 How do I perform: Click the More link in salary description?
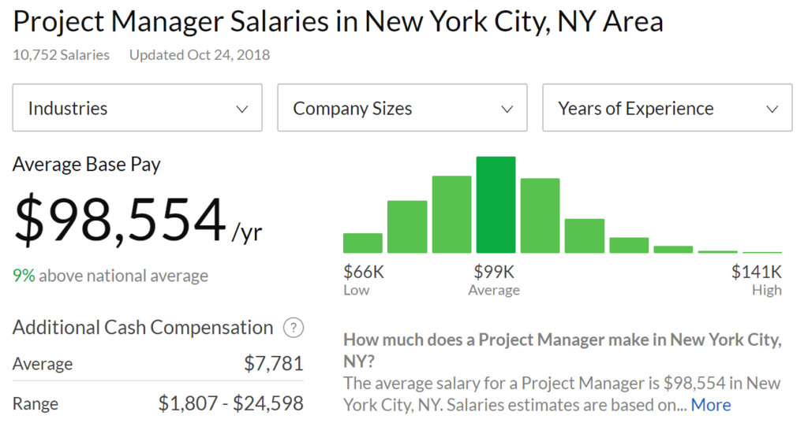(710, 405)
